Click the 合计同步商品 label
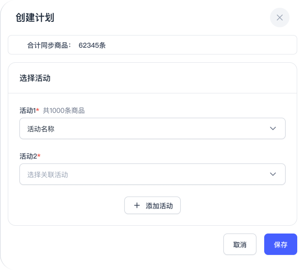This screenshot has height=270, width=305. pyautogui.click(x=49, y=45)
